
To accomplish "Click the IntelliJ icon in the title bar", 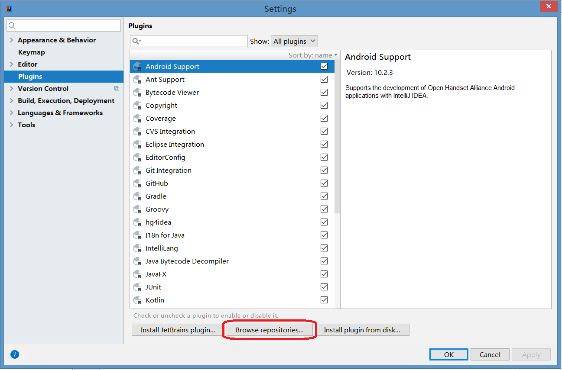I will (x=9, y=9).
